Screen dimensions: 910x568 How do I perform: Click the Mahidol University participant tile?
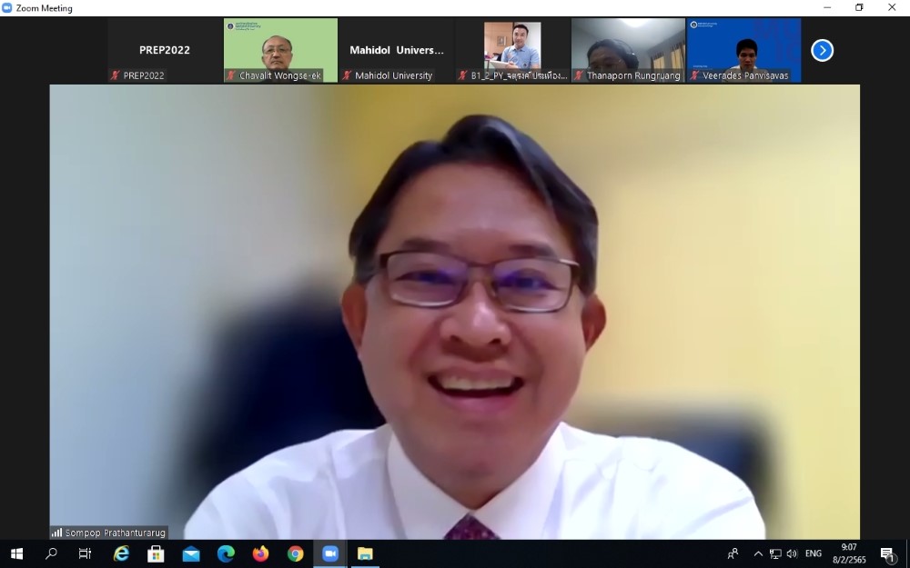coord(397,50)
